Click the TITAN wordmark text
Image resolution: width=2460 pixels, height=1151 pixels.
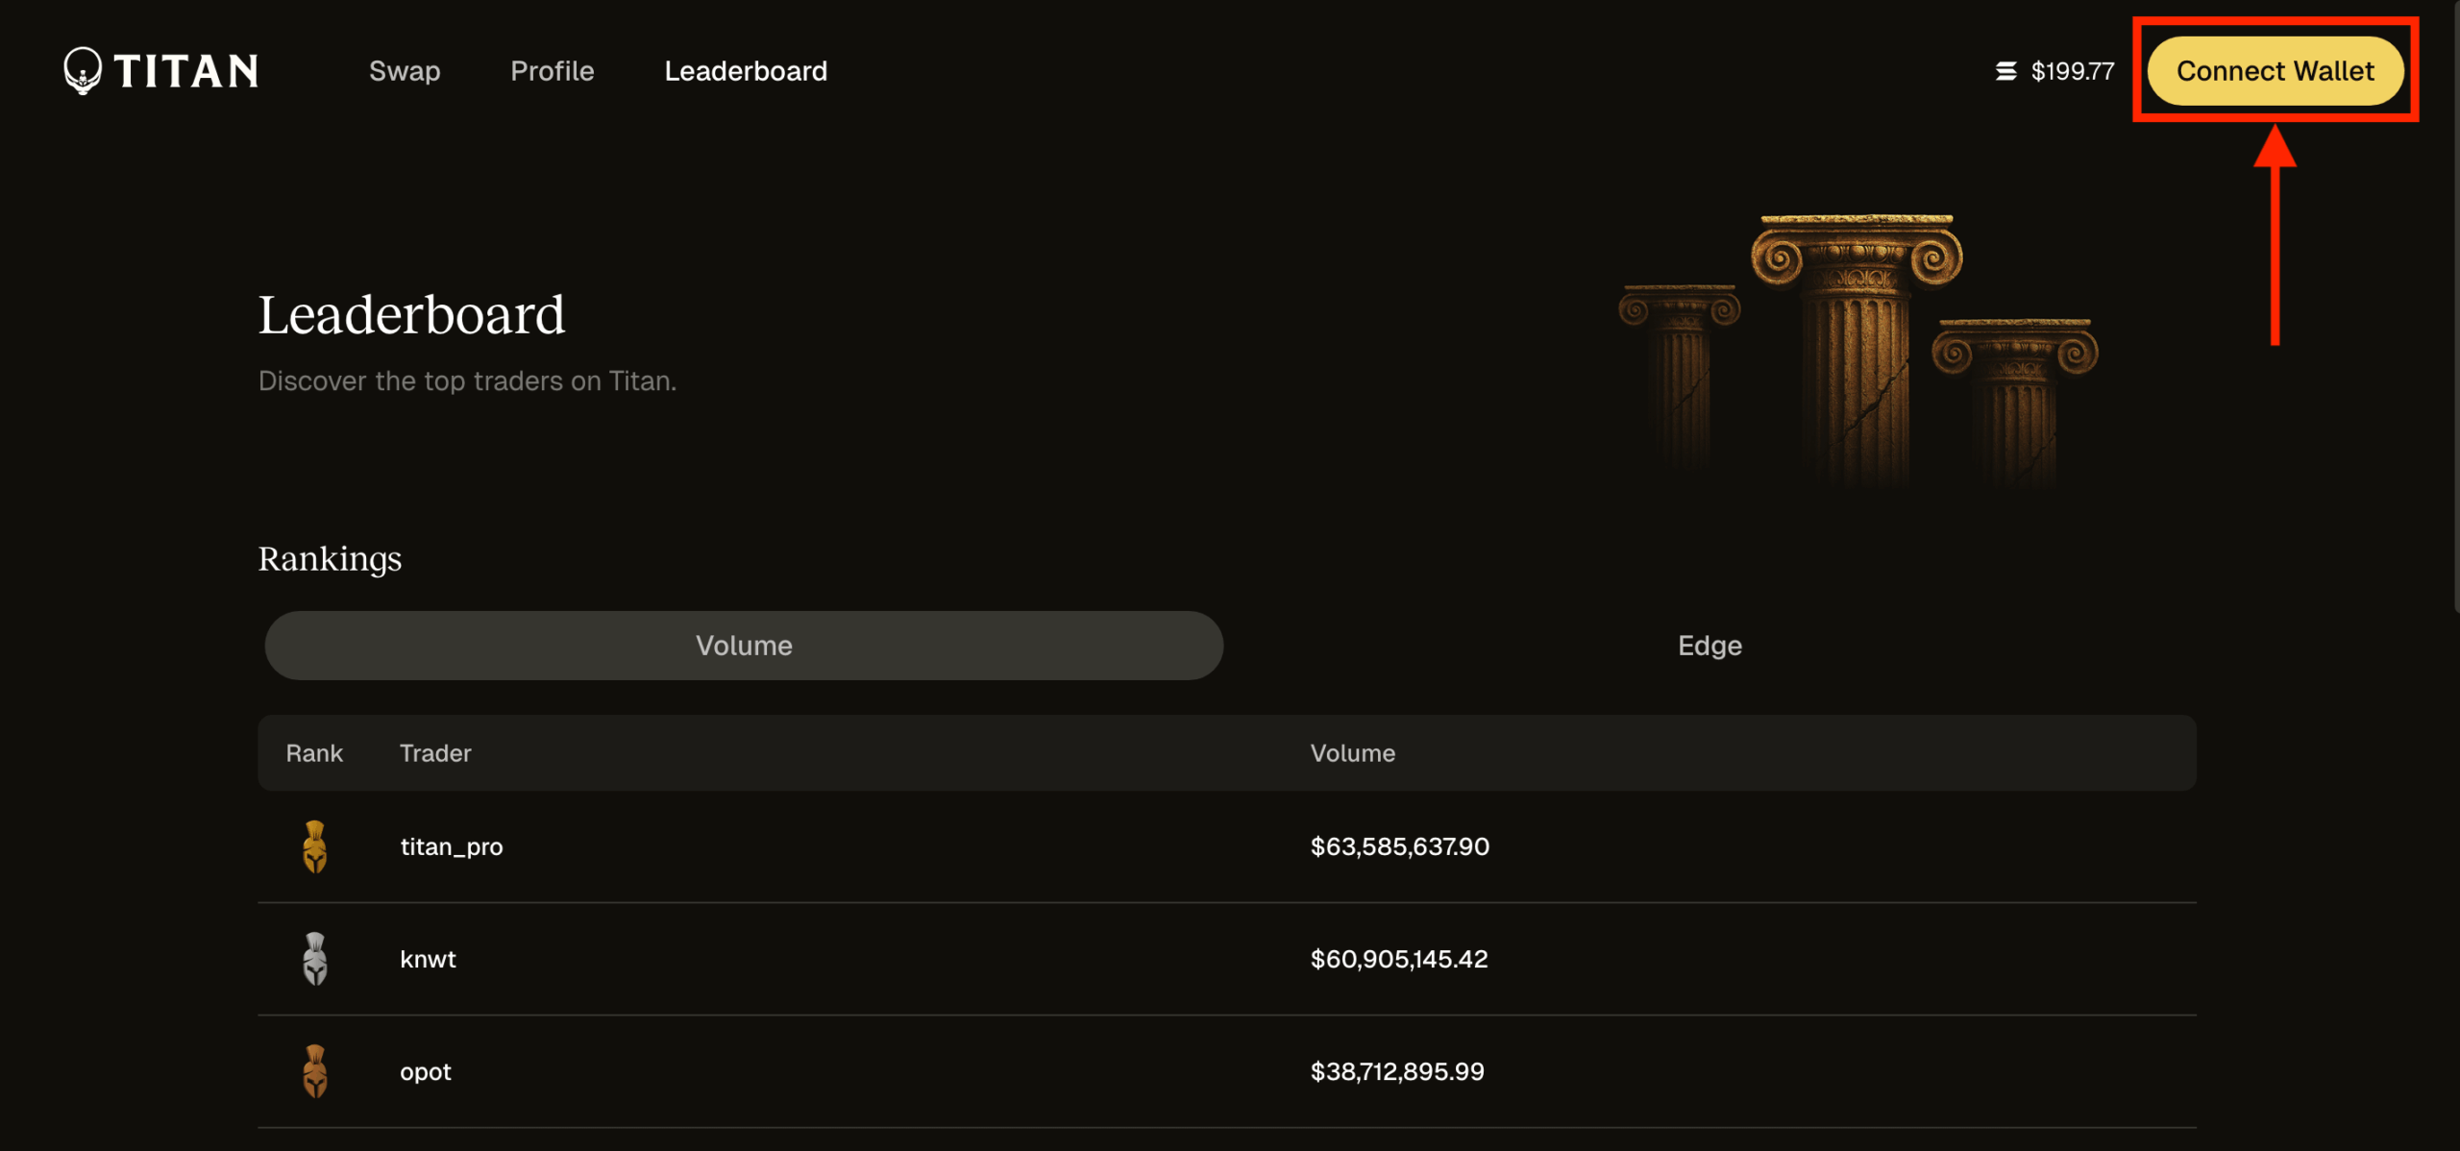coord(186,71)
